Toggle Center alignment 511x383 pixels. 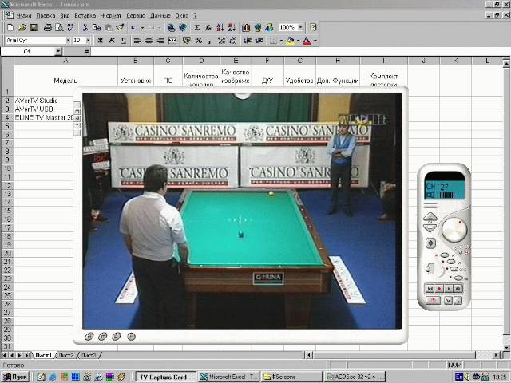tap(149, 41)
